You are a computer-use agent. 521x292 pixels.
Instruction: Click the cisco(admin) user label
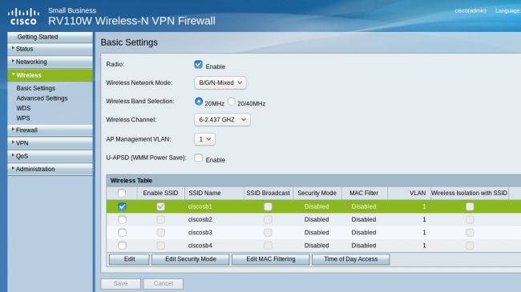tap(471, 10)
